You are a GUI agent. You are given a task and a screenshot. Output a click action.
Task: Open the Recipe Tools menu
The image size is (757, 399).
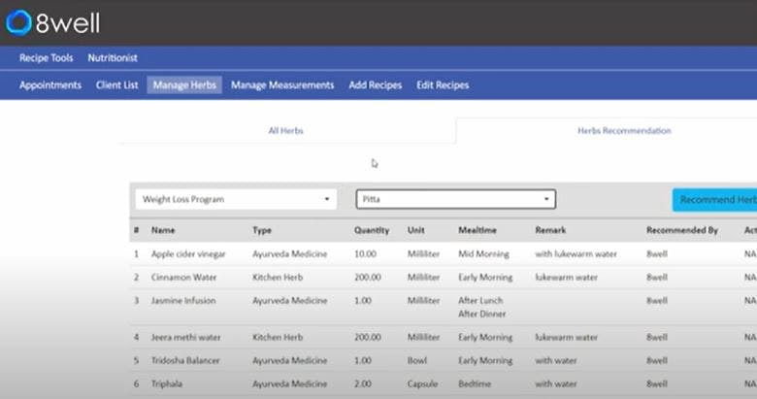(x=46, y=58)
